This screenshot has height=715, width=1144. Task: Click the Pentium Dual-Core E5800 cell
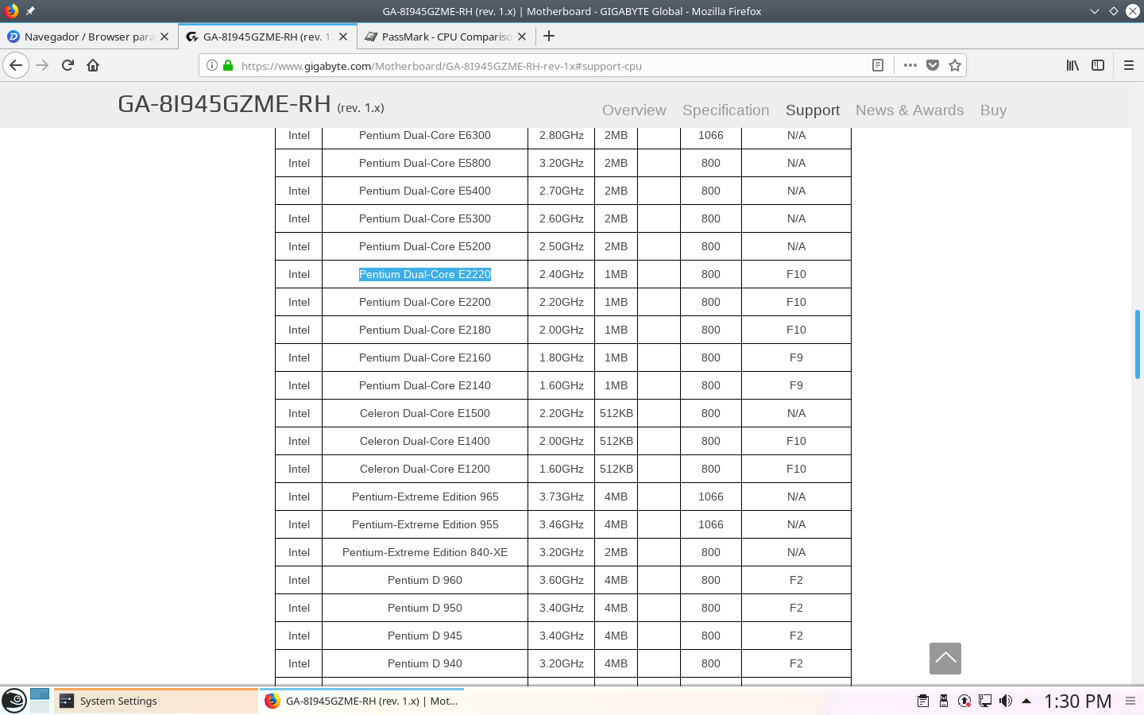425,163
